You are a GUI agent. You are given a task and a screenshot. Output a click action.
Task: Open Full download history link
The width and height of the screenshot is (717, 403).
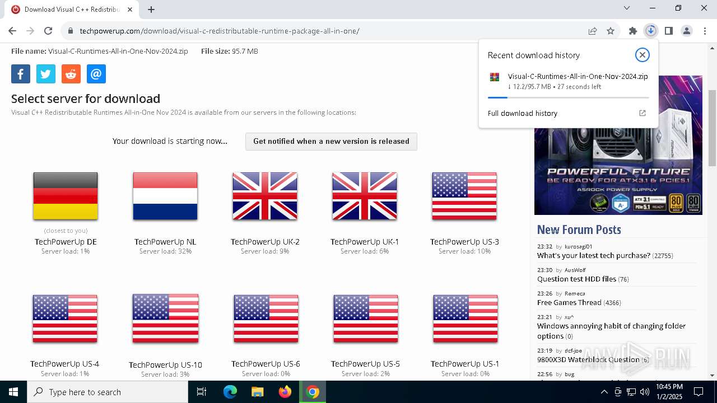pyautogui.click(x=523, y=113)
